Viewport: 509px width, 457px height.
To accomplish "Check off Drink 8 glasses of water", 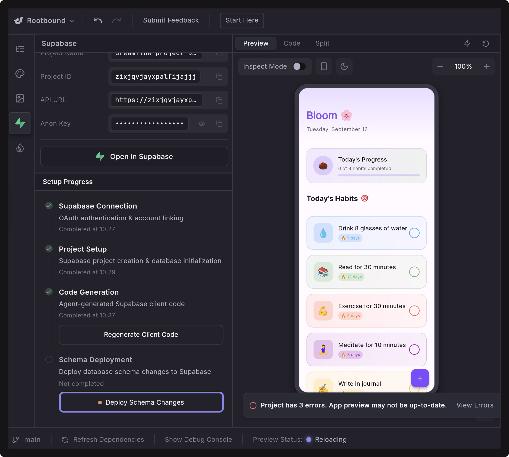I will click(414, 233).
